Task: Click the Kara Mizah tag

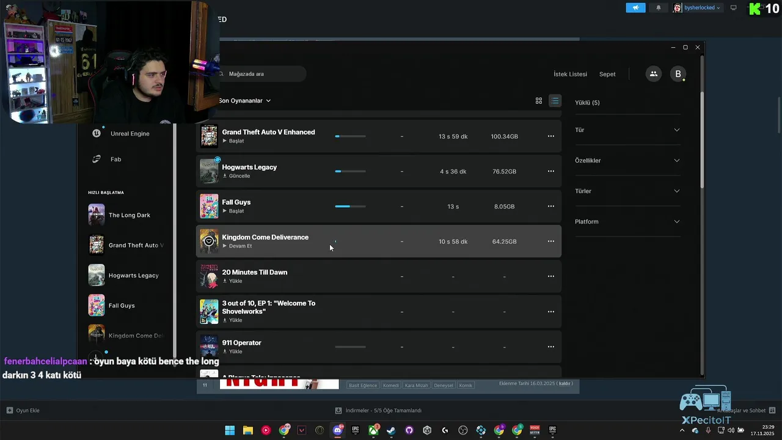Action: pos(417,386)
